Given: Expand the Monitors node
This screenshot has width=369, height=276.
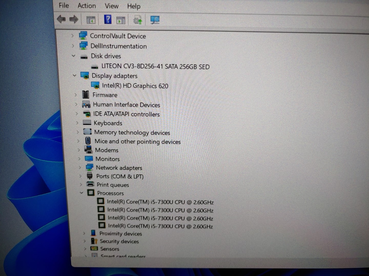Looking at the screenshot, I should coord(79,159).
